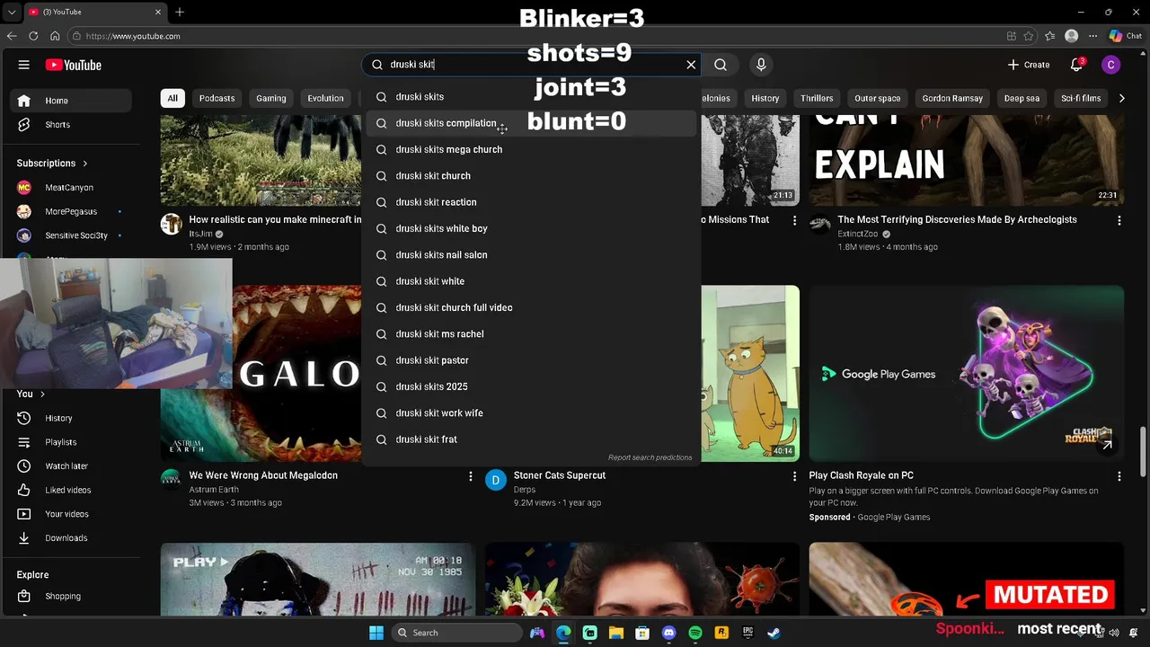The image size is (1150, 647).
Task: Close the YouTube browser tab
Action: coord(159,12)
